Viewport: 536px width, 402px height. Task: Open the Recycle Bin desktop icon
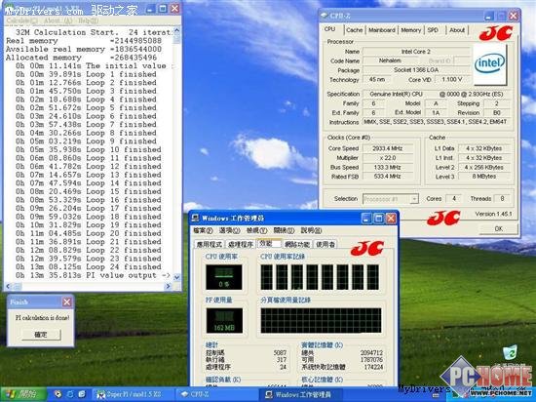point(510,353)
